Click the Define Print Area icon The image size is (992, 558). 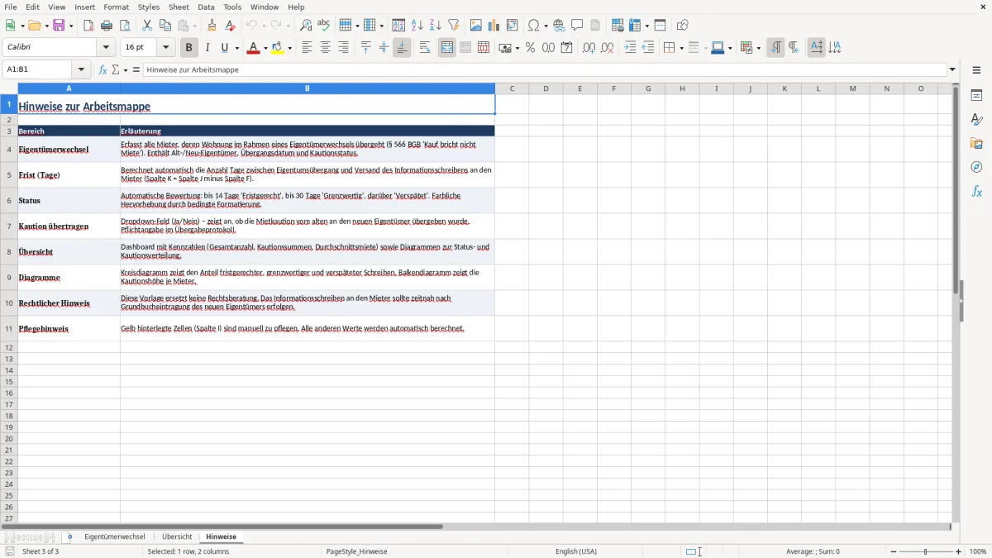[618, 26]
